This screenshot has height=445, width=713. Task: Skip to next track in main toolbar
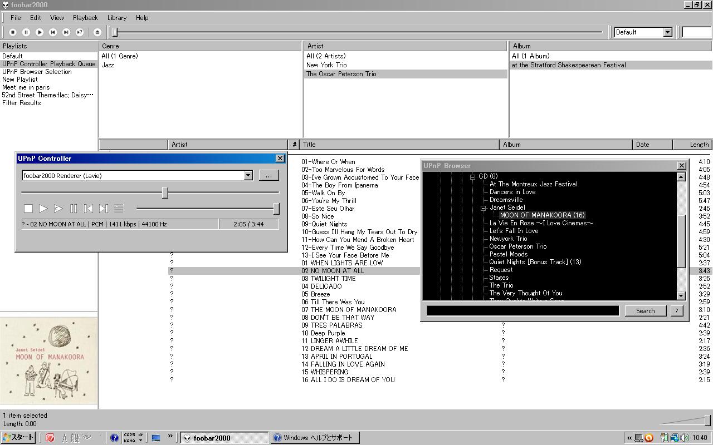66,32
